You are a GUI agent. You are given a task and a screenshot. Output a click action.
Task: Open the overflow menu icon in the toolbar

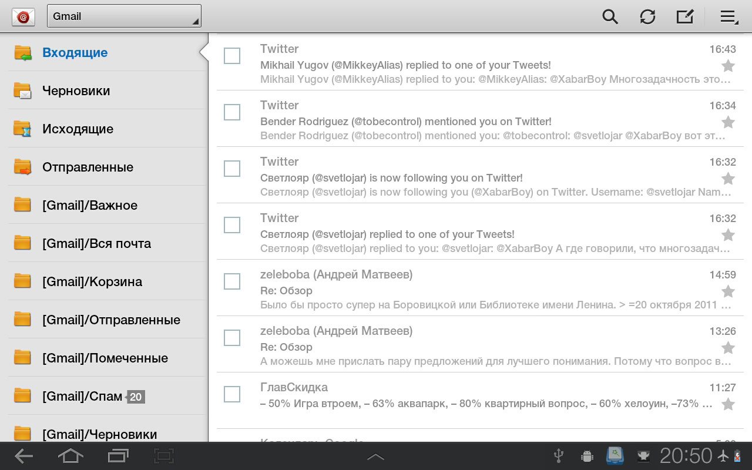[729, 17]
